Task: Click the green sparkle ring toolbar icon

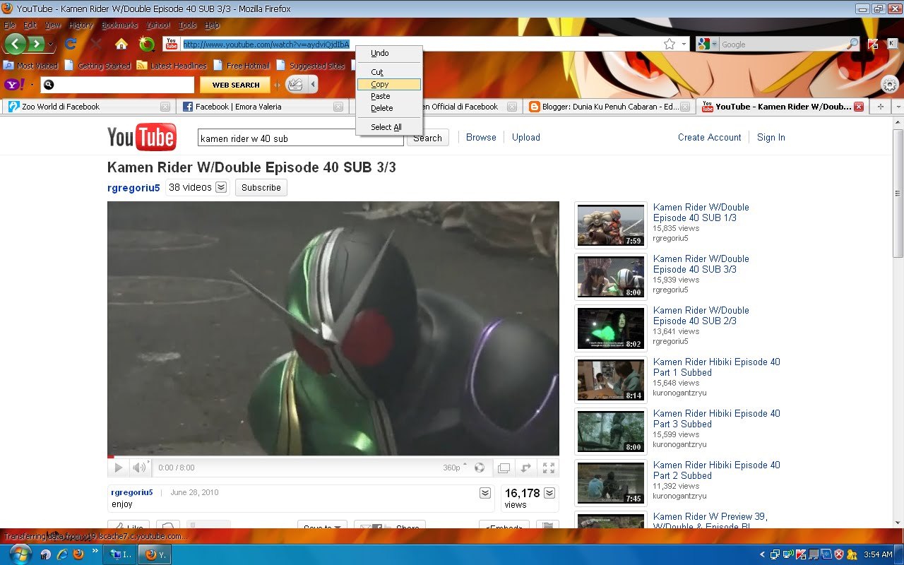Action: (147, 44)
